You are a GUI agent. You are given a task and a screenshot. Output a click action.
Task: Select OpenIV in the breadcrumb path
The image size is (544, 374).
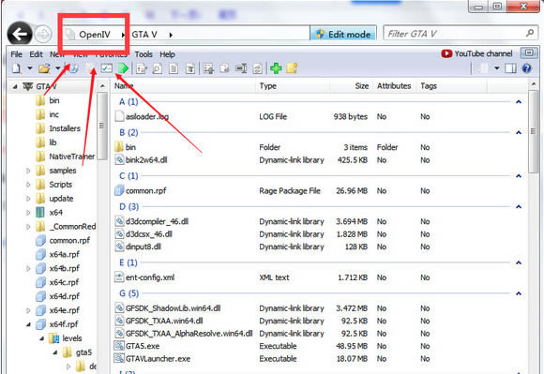[95, 35]
